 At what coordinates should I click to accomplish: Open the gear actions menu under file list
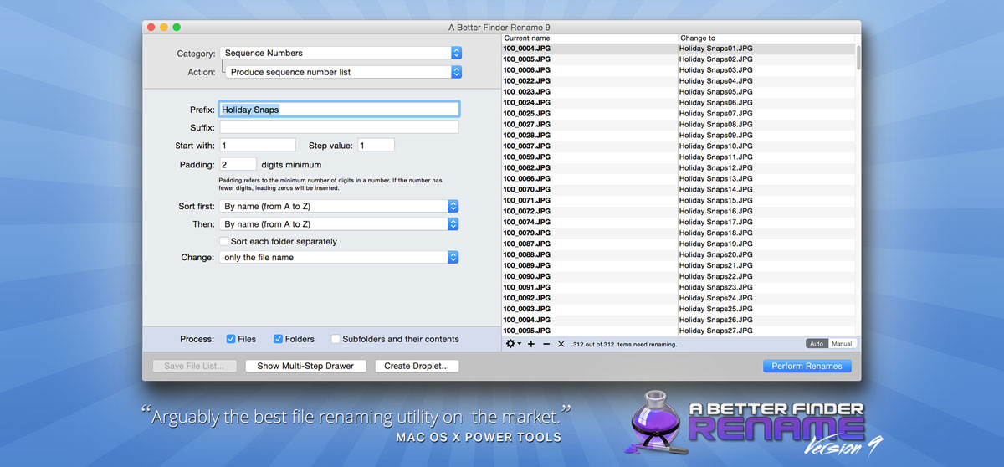(x=513, y=344)
